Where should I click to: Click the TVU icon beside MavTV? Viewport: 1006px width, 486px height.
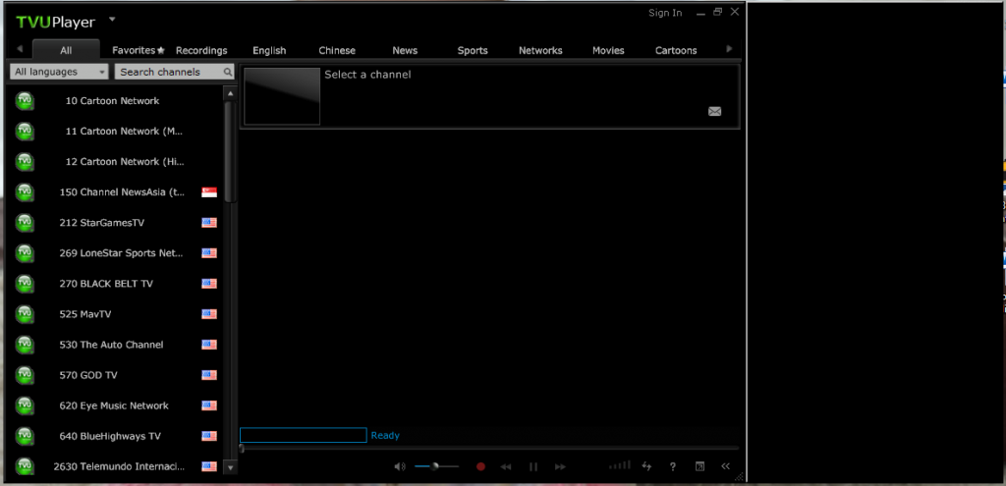coord(25,313)
